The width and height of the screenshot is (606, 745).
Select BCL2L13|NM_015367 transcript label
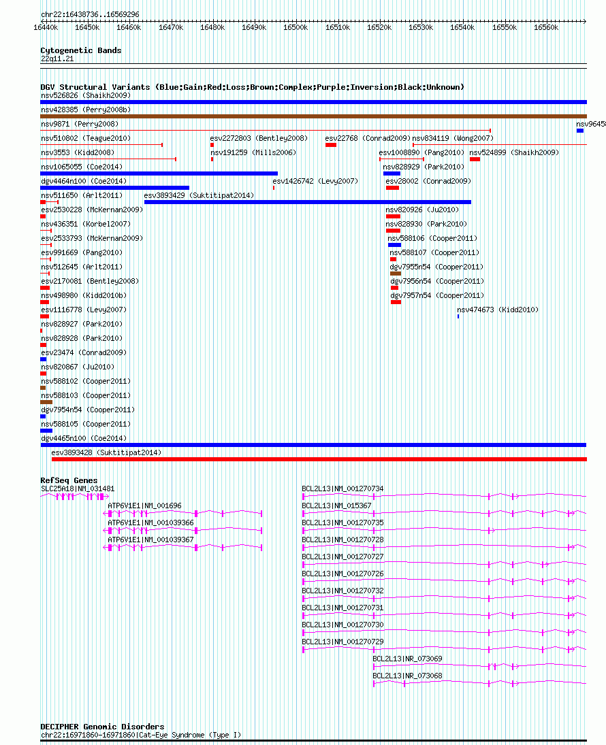[x=336, y=506]
